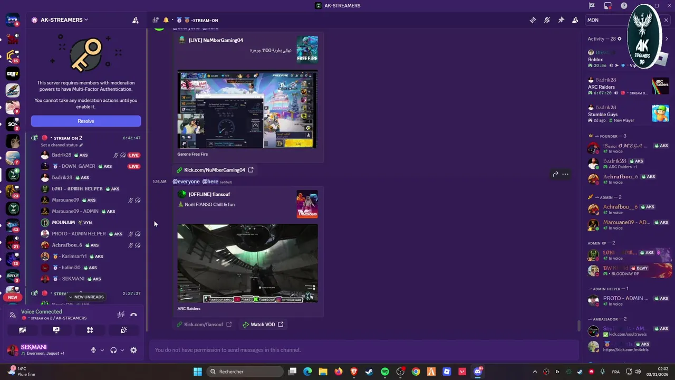
Task: Click SEKMANI user profile avatar in user panel
Action: point(13,350)
